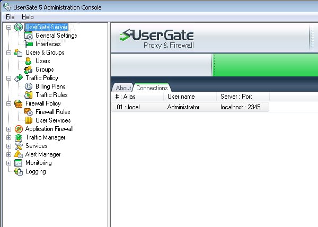Click the Billing Plans clock icon

coord(29,86)
